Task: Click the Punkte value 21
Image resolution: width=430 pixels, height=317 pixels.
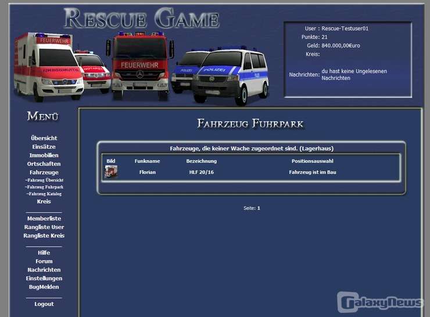Action: click(x=324, y=37)
